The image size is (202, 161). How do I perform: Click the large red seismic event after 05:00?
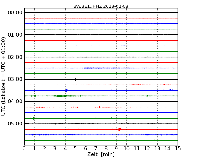[x=120, y=129]
